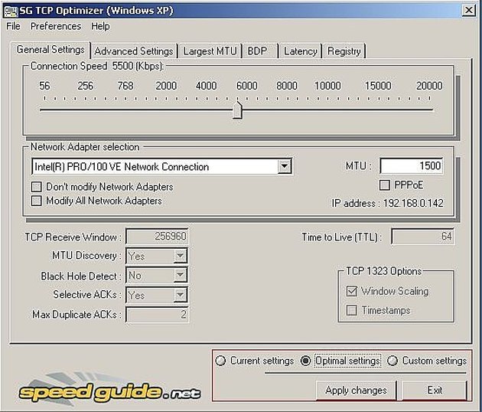The width and height of the screenshot is (482, 412).
Task: Expand the MTU Discovery dropdown
Action: tap(180, 256)
